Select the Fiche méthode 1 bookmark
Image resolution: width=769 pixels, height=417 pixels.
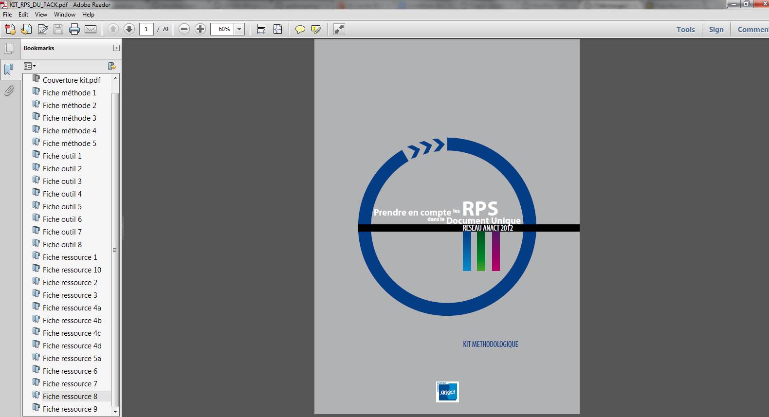click(x=70, y=92)
